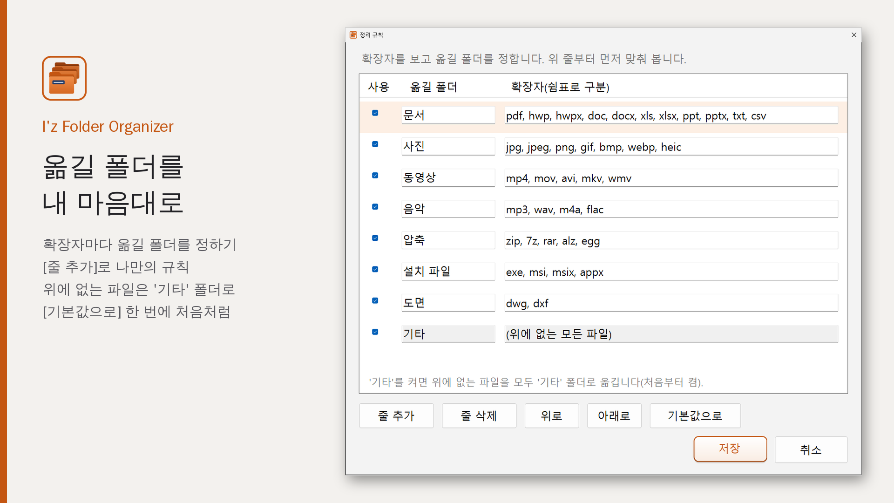Viewport: 894px width, 503px height.
Task: Uncheck the 사진 row checkbox
Action: pos(375,144)
